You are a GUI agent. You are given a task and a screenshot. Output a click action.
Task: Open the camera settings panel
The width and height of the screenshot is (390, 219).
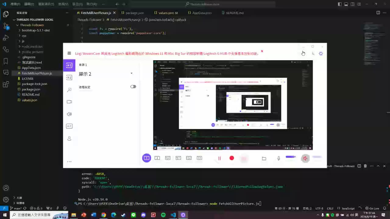tap(69, 102)
